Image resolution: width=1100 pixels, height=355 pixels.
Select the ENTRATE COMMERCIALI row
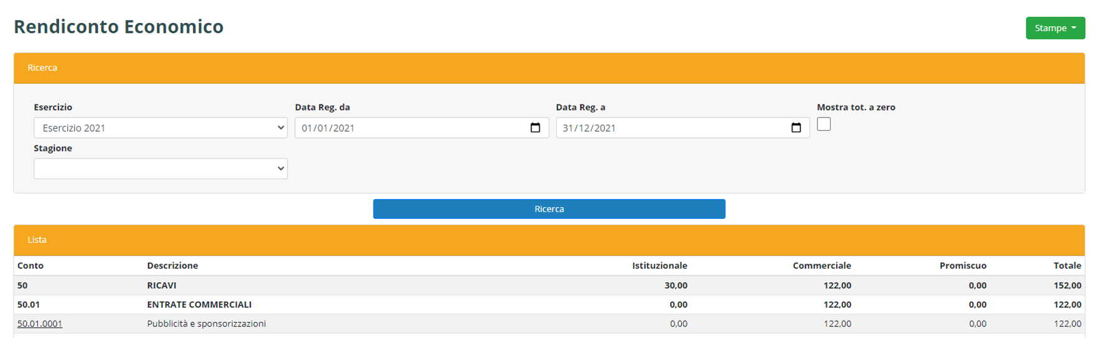point(199,305)
